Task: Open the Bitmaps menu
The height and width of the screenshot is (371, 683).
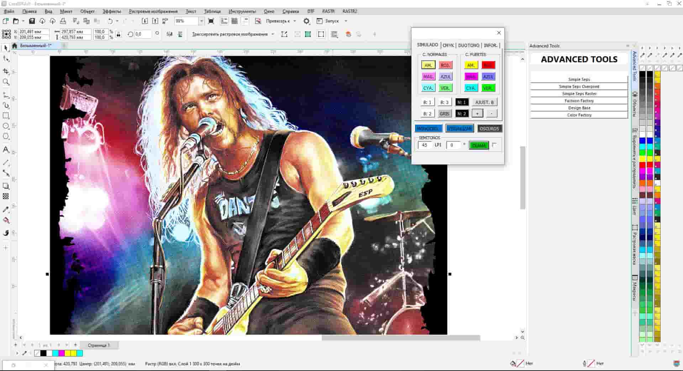Action: (153, 11)
